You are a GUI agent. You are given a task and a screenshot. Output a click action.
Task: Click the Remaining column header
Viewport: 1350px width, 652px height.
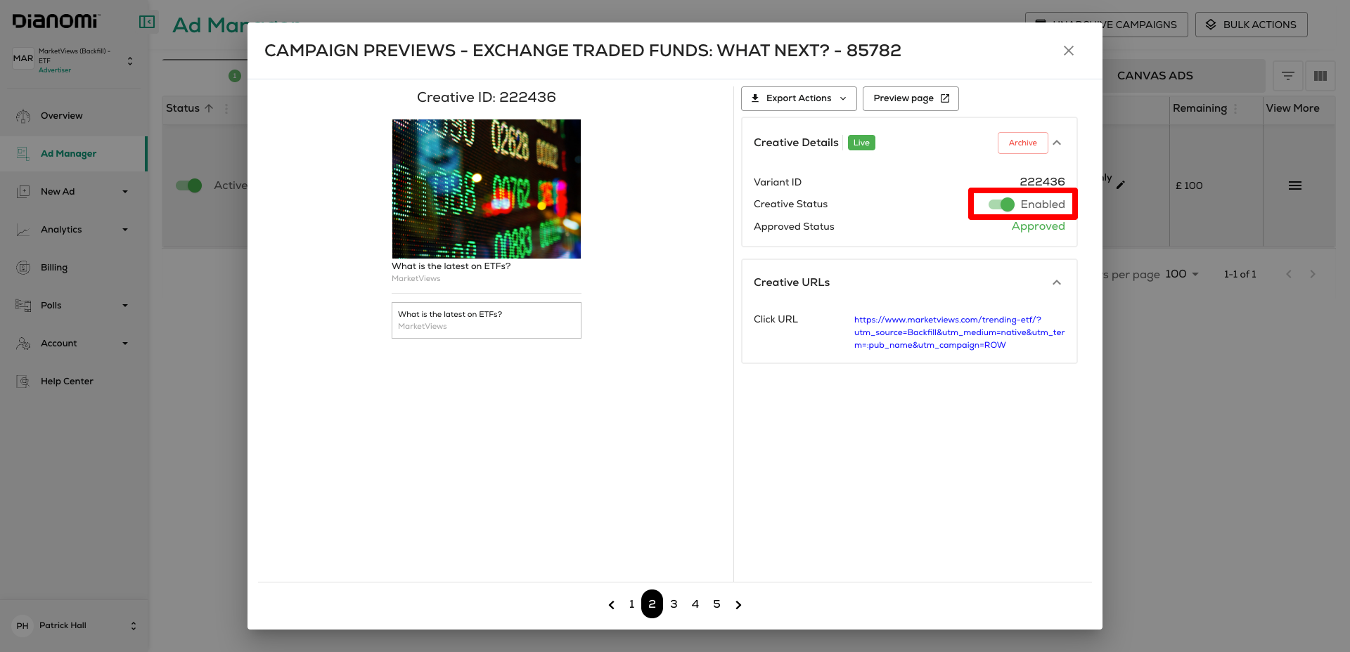point(1200,108)
